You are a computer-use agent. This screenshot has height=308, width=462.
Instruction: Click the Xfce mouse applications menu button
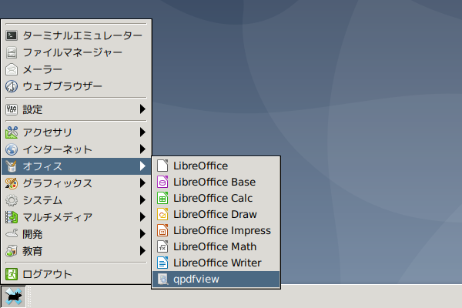(13, 296)
